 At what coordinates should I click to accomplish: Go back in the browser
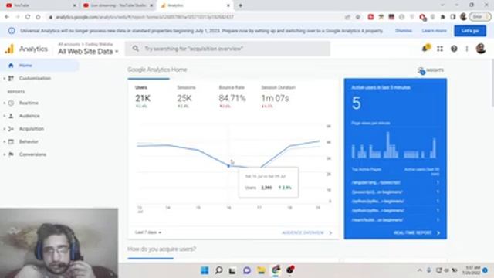[7, 17]
